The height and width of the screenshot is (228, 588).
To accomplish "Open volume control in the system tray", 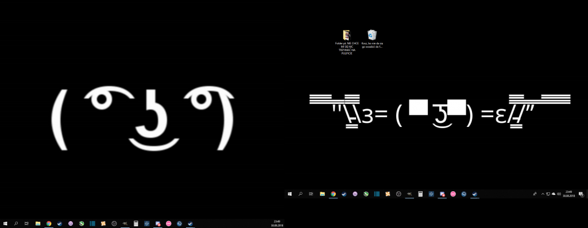I will tap(559, 194).
